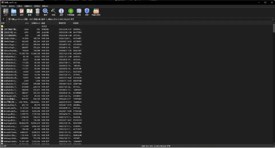The image size is (275, 148).
Task: Open the Tools (工具) menu
Action: (x=19, y=6)
